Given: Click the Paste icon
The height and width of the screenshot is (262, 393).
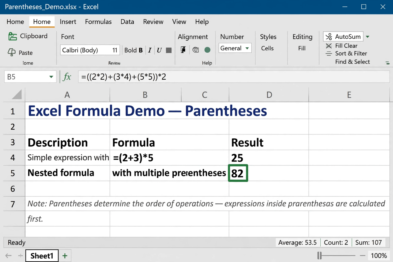Looking at the screenshot, I should pyautogui.click(x=12, y=52).
